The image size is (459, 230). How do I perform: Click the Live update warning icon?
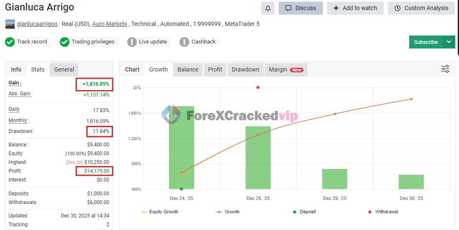click(132, 42)
